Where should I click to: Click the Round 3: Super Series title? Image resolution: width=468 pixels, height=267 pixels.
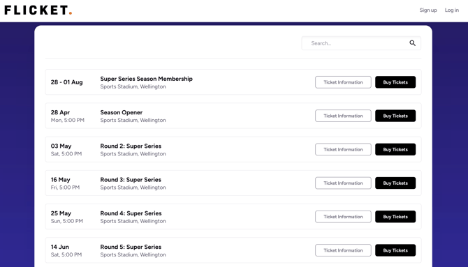click(x=131, y=180)
